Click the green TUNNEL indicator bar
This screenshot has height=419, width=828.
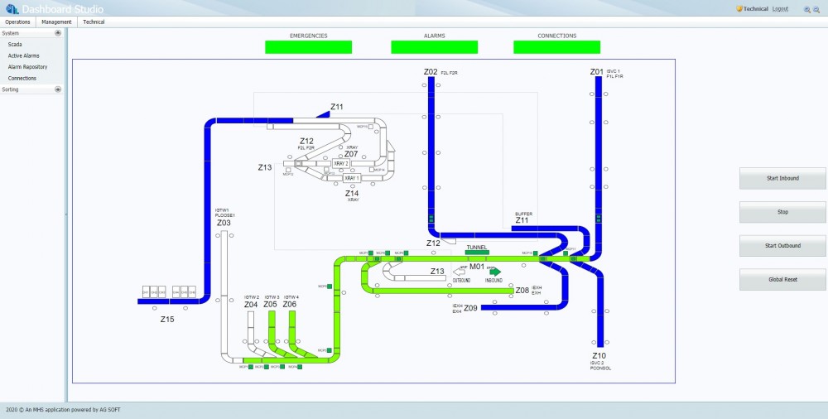477,253
